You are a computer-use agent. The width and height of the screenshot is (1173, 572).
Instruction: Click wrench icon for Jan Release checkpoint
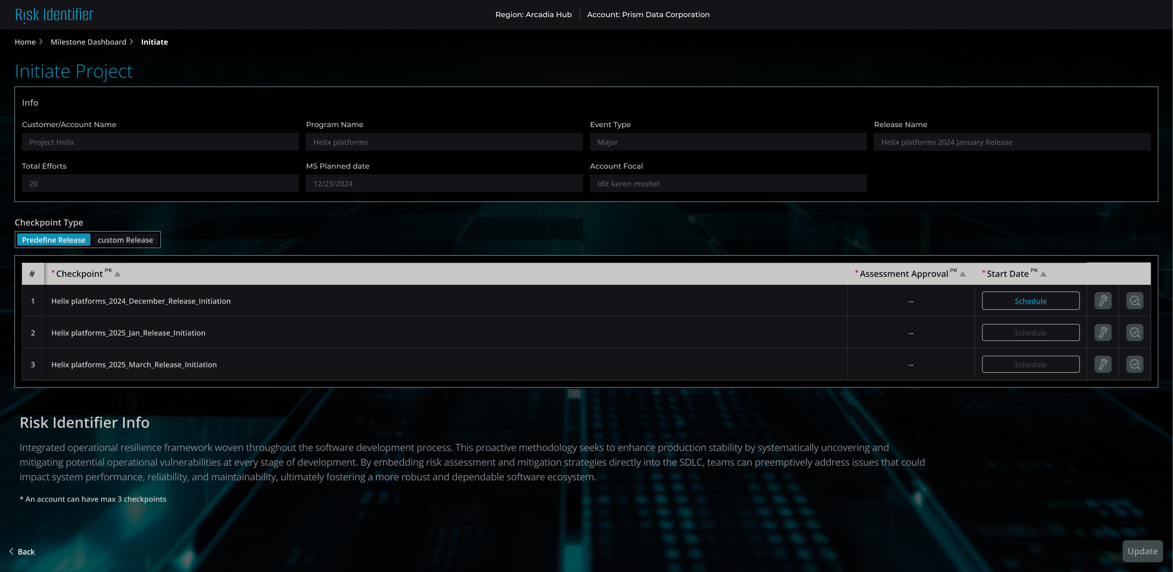[x=1103, y=332]
